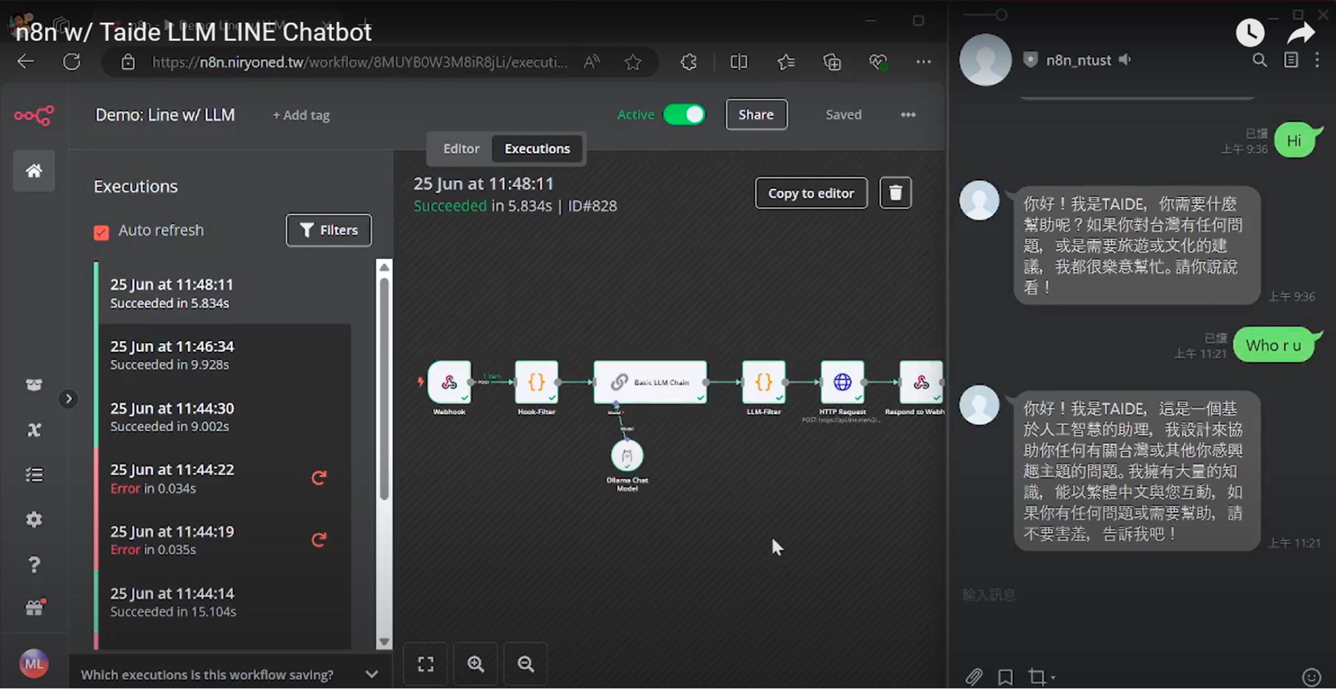Zoom in on the workflow canvas

[x=476, y=664]
